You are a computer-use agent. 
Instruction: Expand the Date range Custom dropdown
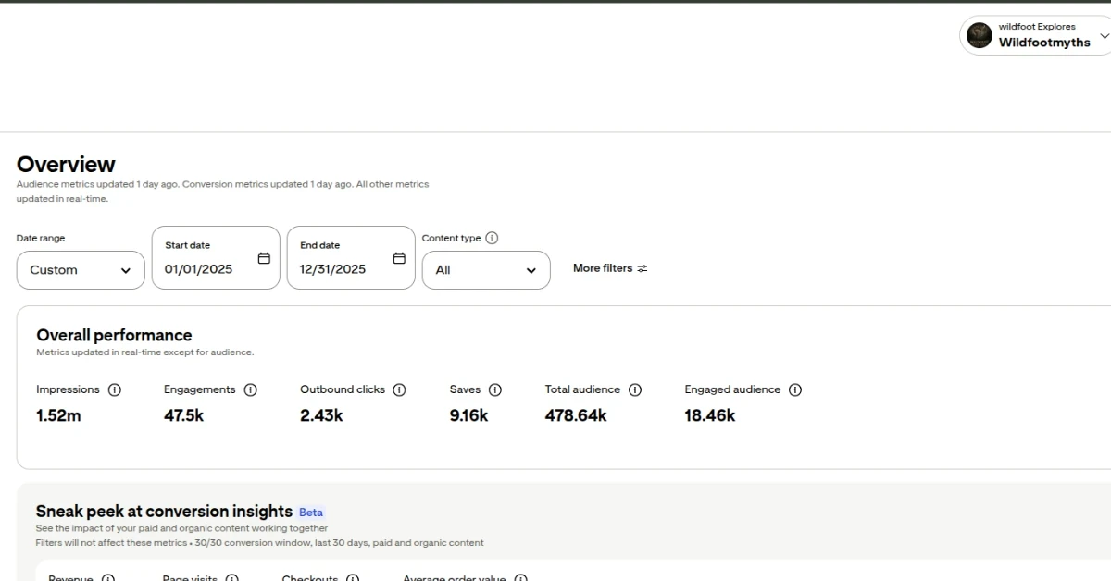[x=81, y=270]
